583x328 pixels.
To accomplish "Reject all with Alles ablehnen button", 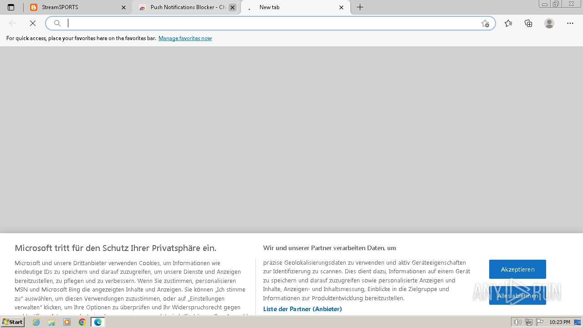I will tap(517, 296).
